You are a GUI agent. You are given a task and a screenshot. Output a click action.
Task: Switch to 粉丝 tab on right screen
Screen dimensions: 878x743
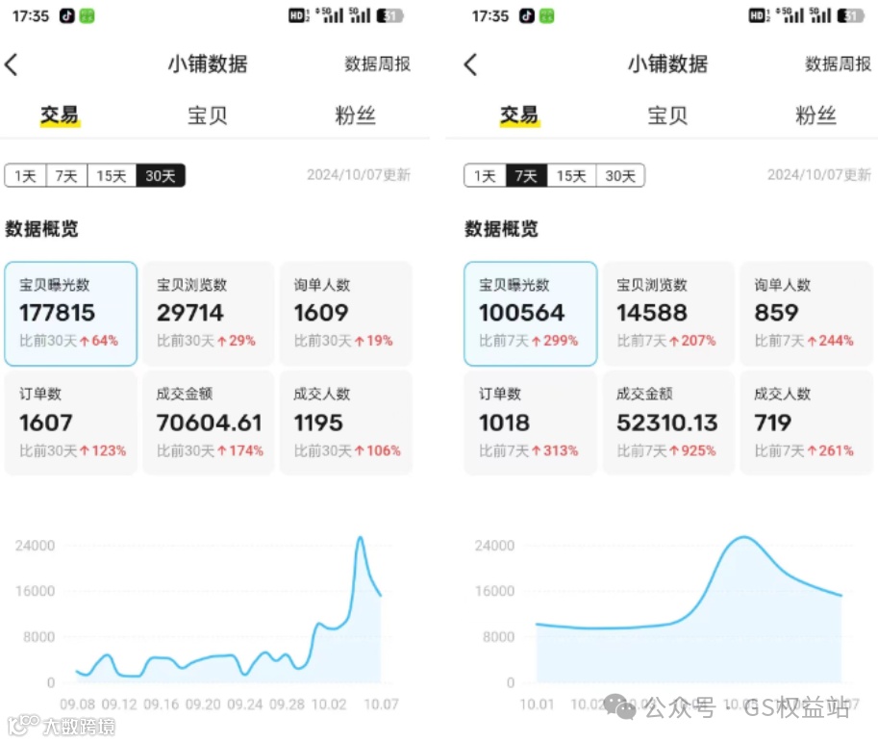pos(815,115)
